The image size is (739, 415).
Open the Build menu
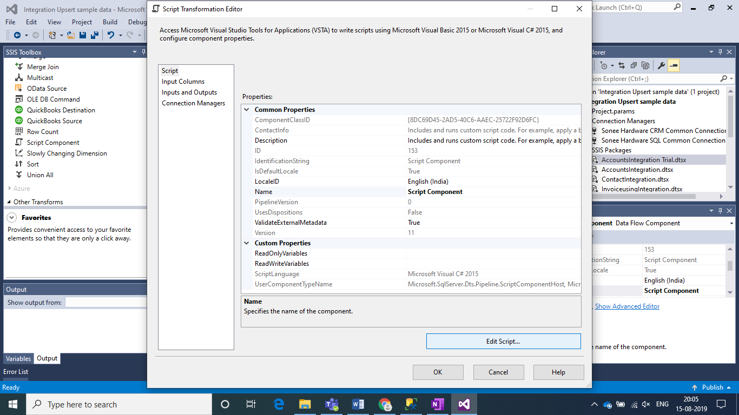click(x=110, y=22)
